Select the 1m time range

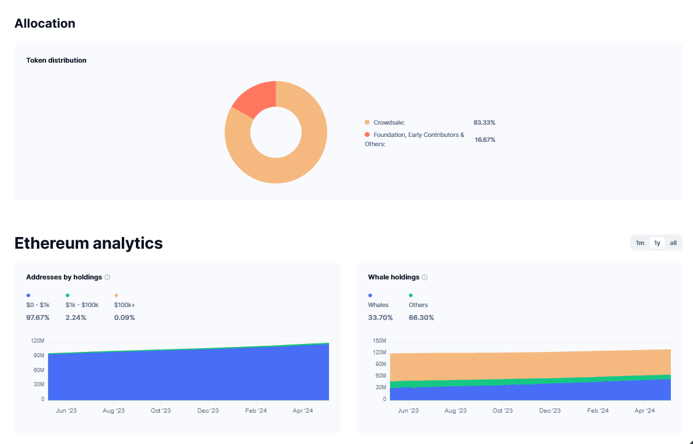640,243
